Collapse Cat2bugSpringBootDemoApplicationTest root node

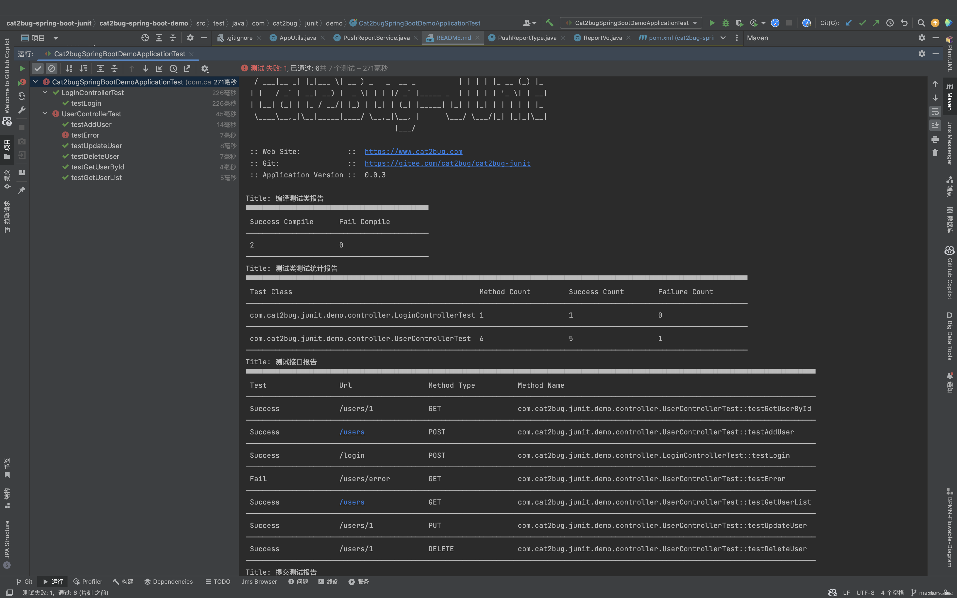(x=35, y=82)
